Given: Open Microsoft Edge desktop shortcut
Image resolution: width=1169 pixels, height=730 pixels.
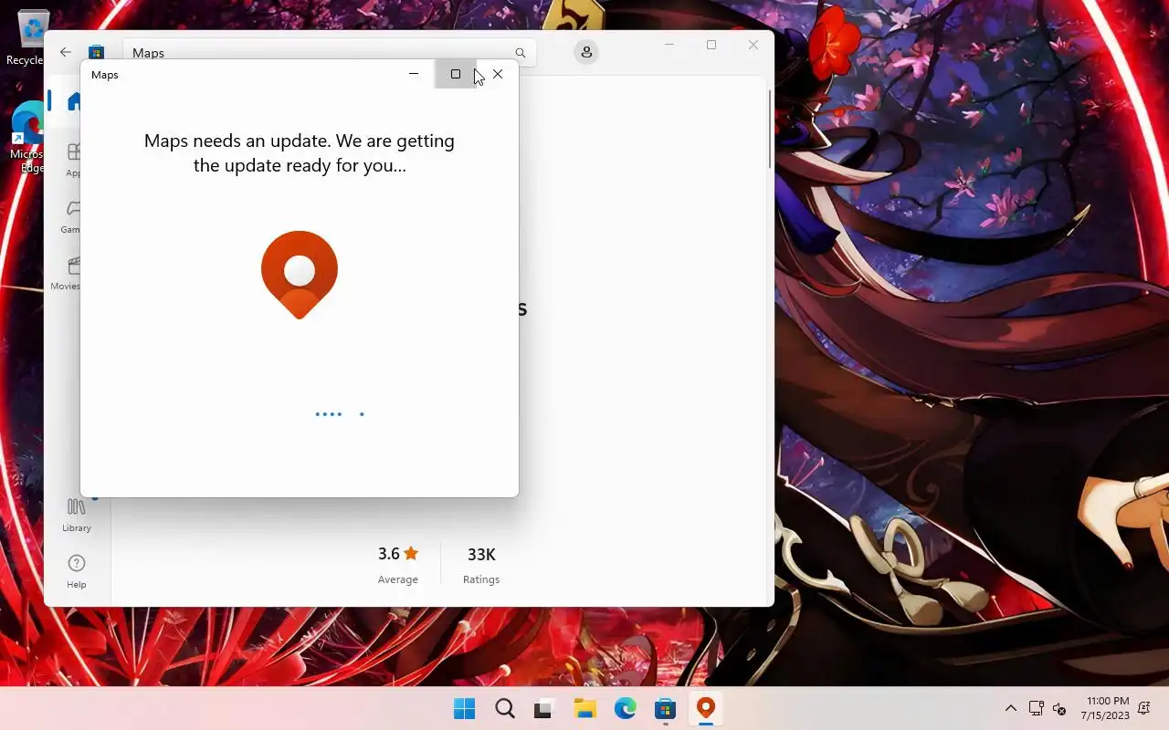Looking at the screenshot, I should coord(27,137).
